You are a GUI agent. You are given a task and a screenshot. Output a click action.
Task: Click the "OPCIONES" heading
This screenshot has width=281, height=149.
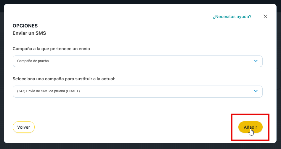[x=25, y=26]
